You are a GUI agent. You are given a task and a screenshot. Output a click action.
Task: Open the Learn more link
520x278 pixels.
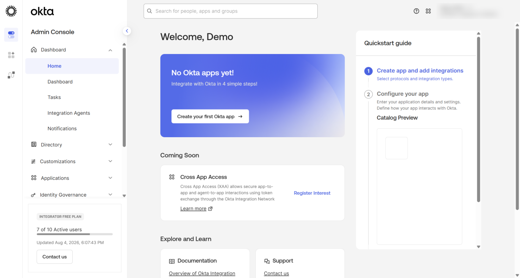[193, 209]
